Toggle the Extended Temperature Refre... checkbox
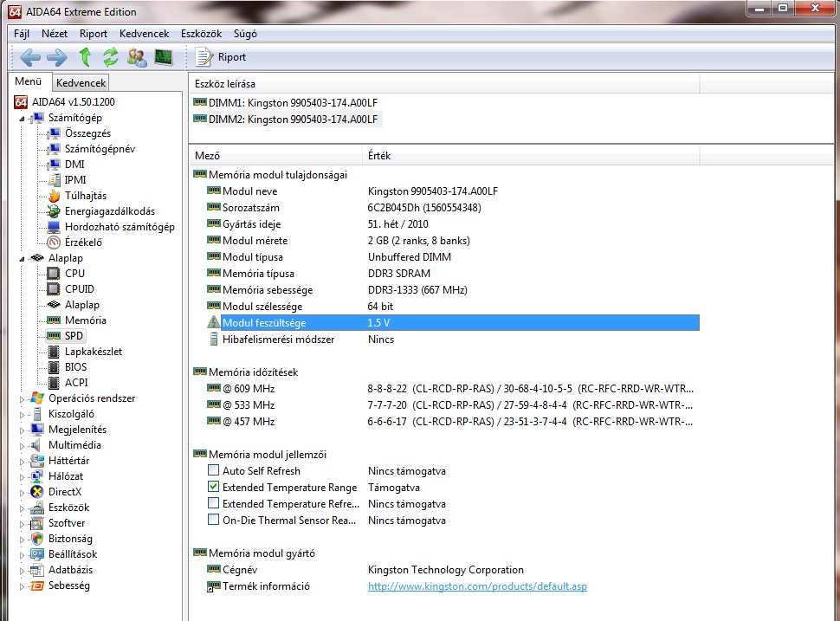The width and height of the screenshot is (840, 621). tap(213, 504)
